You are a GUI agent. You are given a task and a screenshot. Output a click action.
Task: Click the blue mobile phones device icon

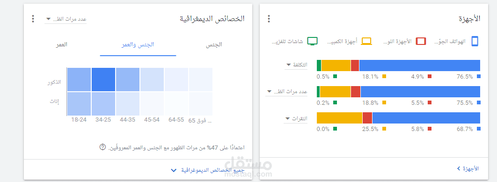475,42
